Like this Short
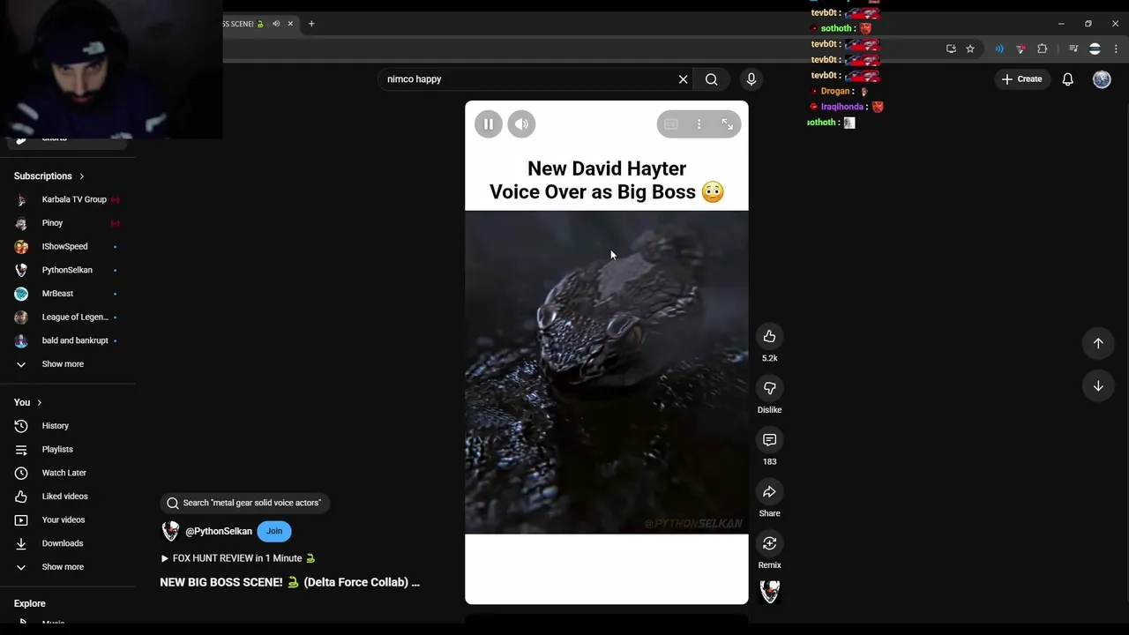The width and height of the screenshot is (1129, 635). pos(769,336)
